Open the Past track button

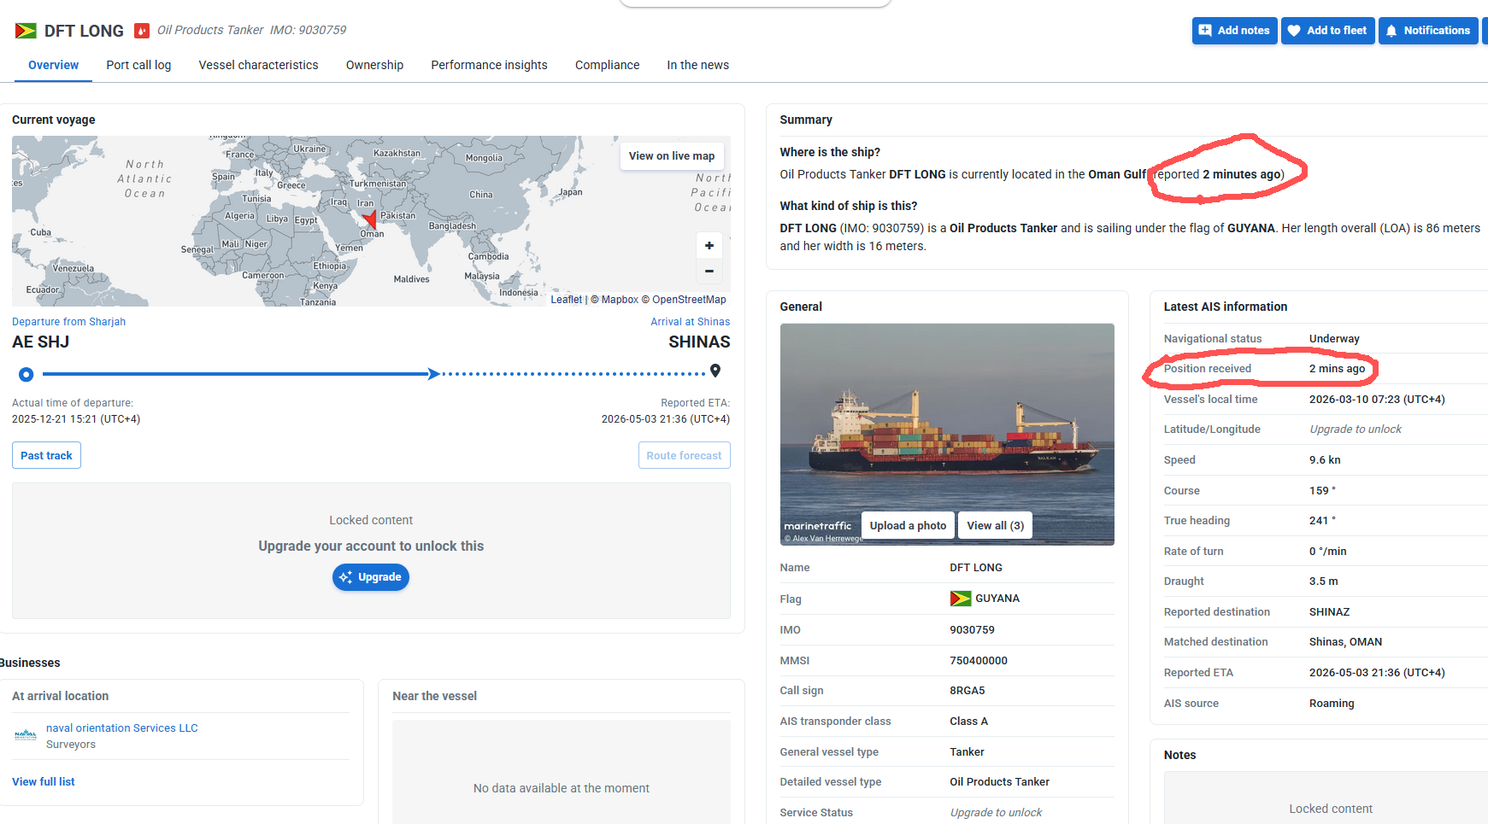pos(46,455)
